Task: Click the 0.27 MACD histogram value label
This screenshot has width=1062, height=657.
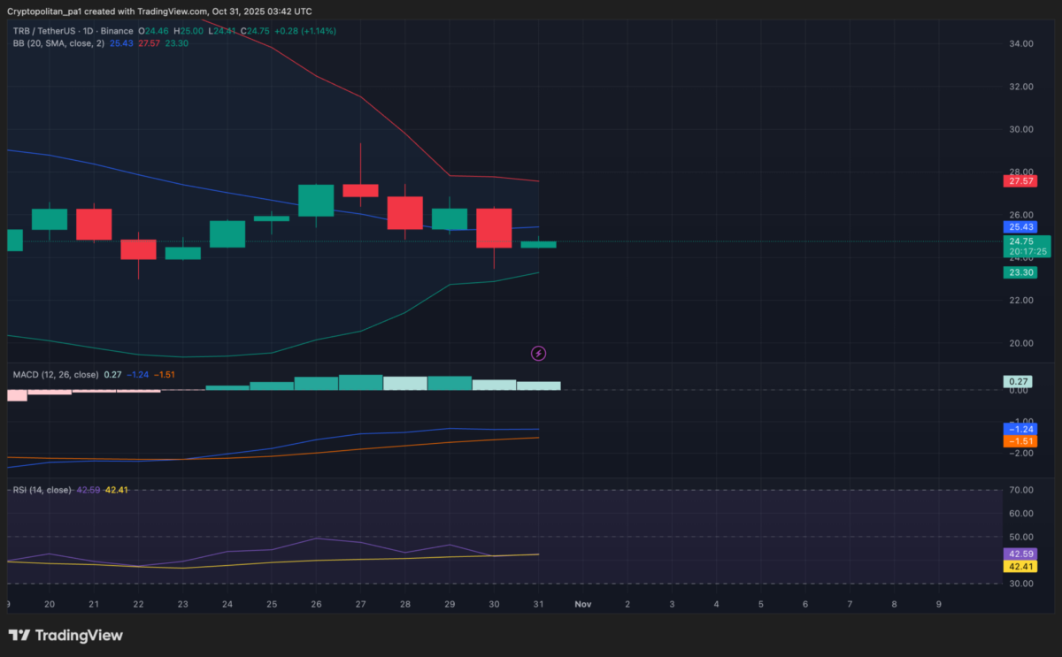Action: coord(1016,381)
